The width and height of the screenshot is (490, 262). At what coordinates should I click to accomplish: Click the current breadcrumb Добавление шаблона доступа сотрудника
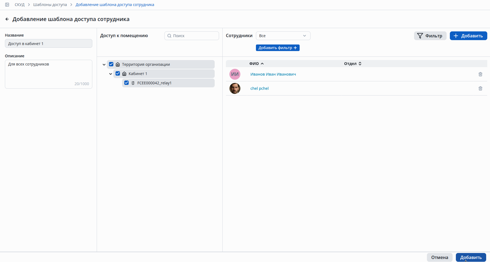(115, 5)
